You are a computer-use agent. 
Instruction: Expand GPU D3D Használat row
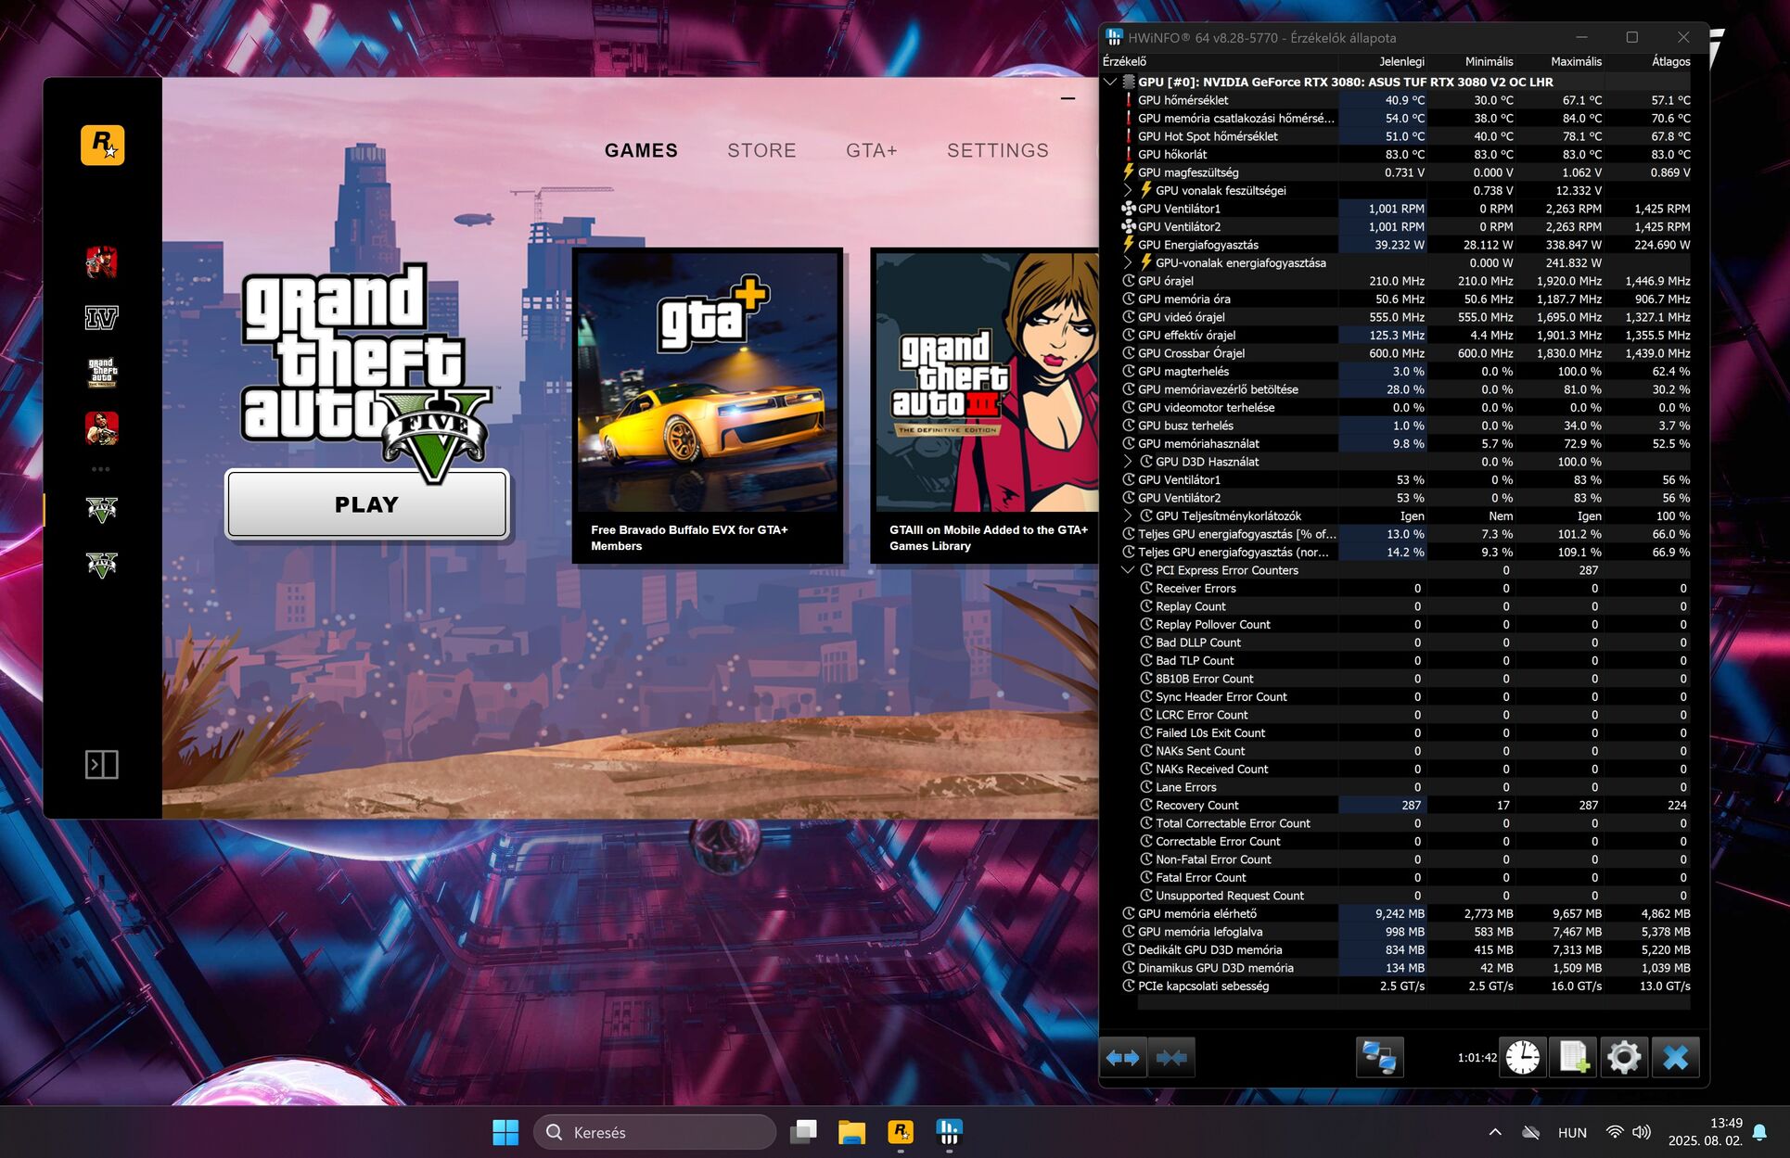(1128, 462)
